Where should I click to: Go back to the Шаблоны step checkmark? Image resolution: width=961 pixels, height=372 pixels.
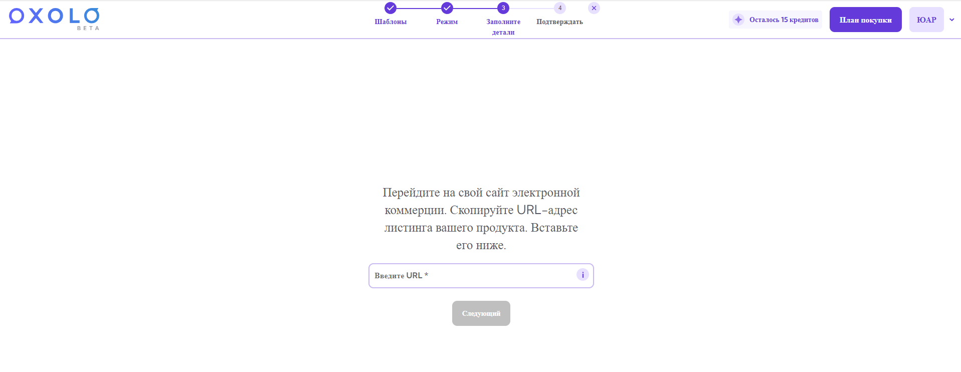coord(391,8)
